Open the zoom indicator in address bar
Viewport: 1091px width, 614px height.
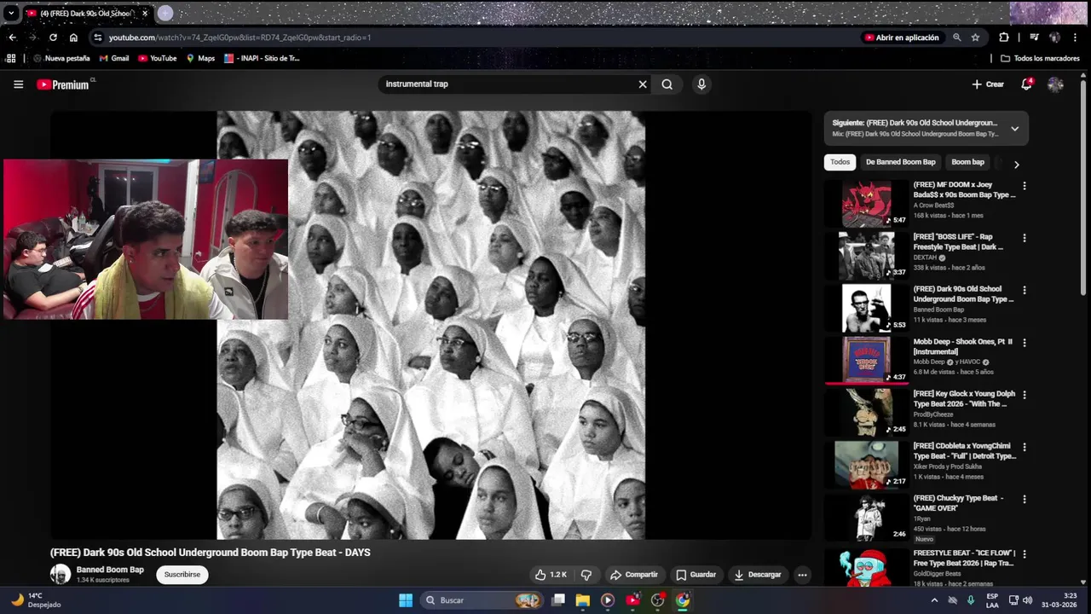[x=957, y=38]
